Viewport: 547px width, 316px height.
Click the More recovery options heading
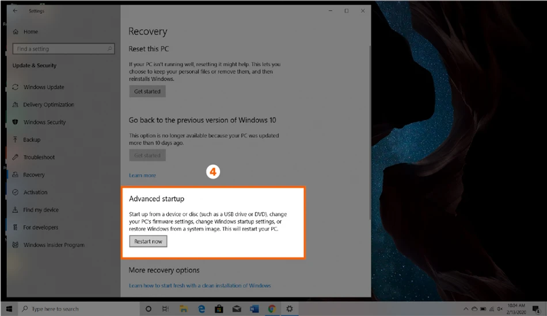[x=164, y=270]
